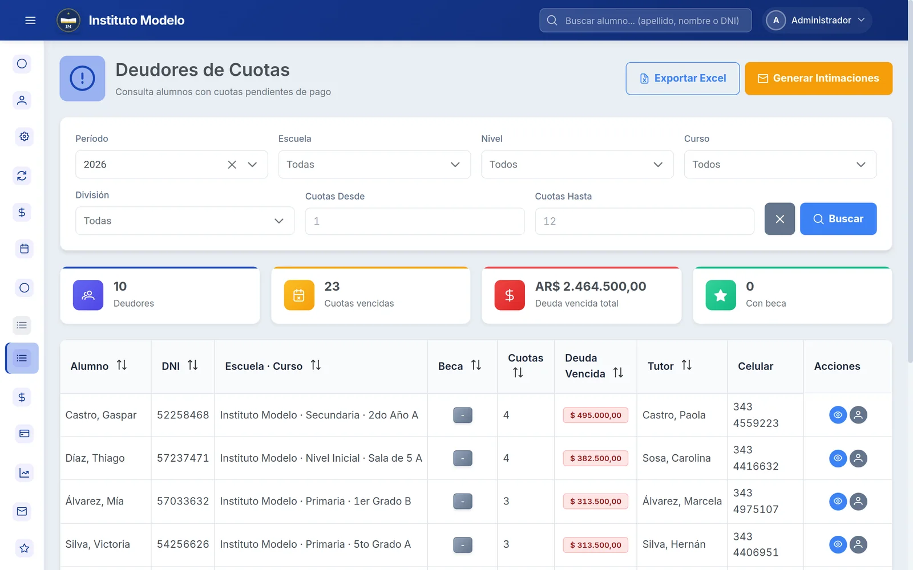
Task: Sort table by Tutor column
Action: [686, 365]
